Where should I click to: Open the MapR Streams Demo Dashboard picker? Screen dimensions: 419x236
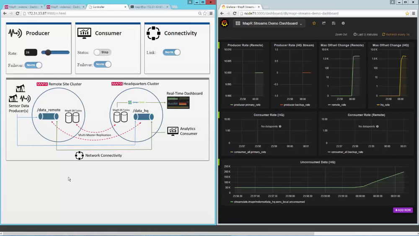[269, 23]
